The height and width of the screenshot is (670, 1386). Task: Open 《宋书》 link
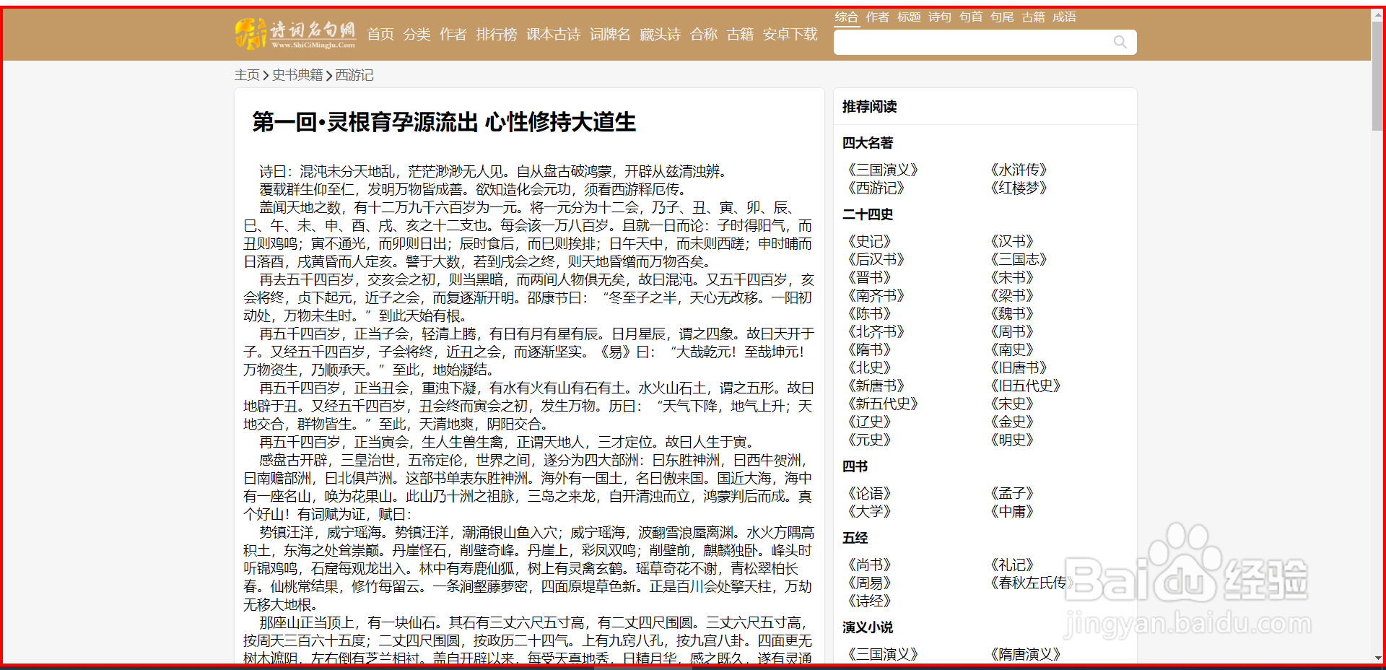pyautogui.click(x=1012, y=277)
